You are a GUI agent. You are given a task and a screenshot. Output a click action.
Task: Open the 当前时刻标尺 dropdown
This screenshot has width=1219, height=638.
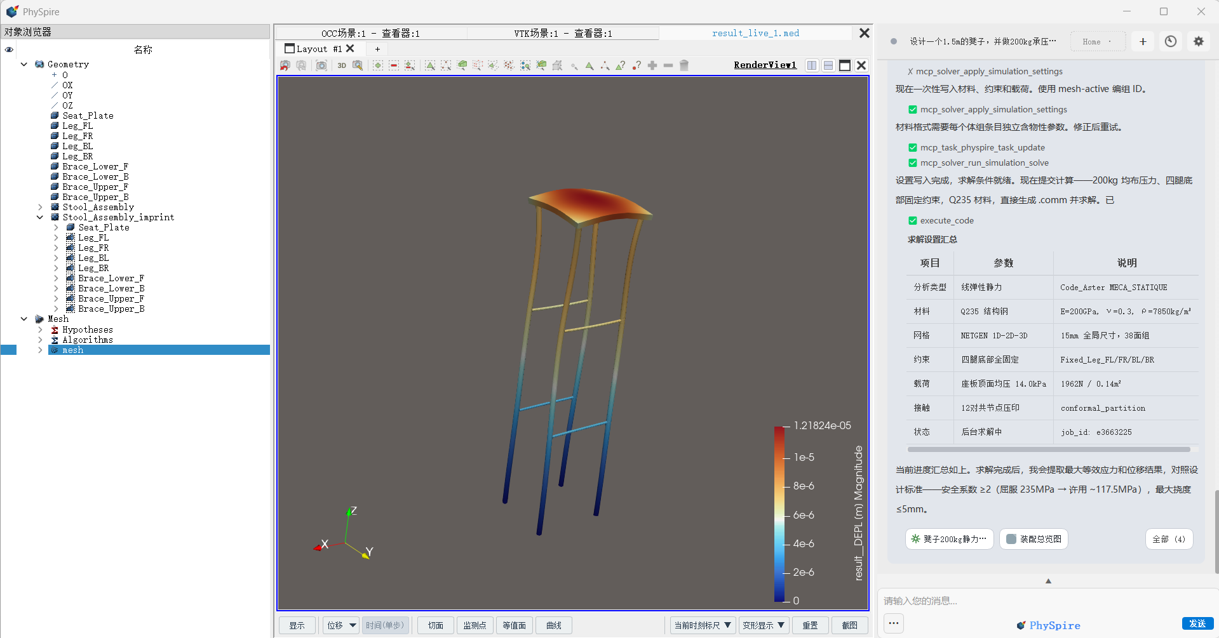(703, 625)
